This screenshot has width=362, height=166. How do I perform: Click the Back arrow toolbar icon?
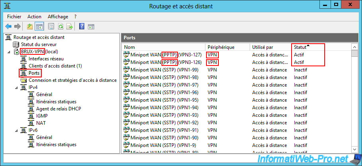(8, 27)
